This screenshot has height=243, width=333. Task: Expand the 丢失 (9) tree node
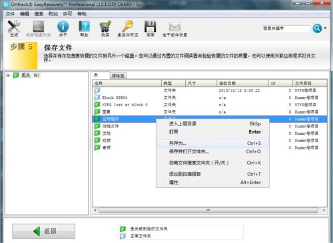8,76
